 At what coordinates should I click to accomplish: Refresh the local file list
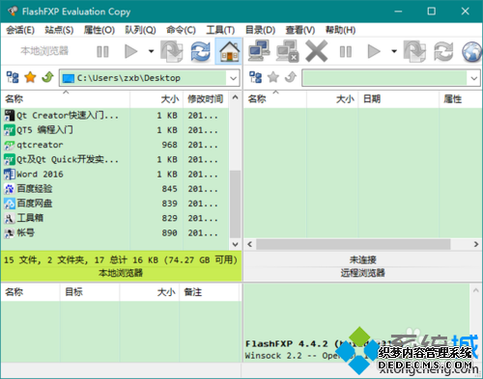tap(200, 51)
